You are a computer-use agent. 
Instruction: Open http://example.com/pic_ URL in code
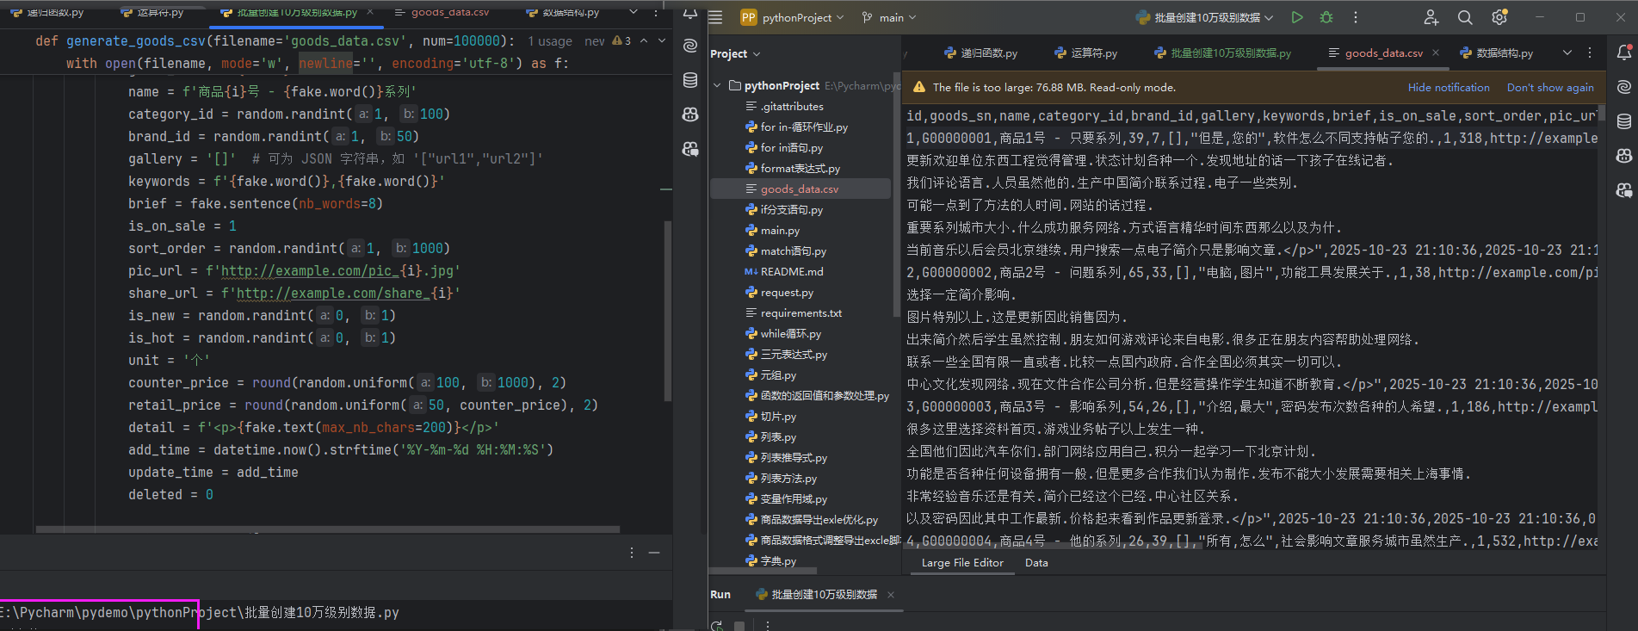pyautogui.click(x=310, y=270)
